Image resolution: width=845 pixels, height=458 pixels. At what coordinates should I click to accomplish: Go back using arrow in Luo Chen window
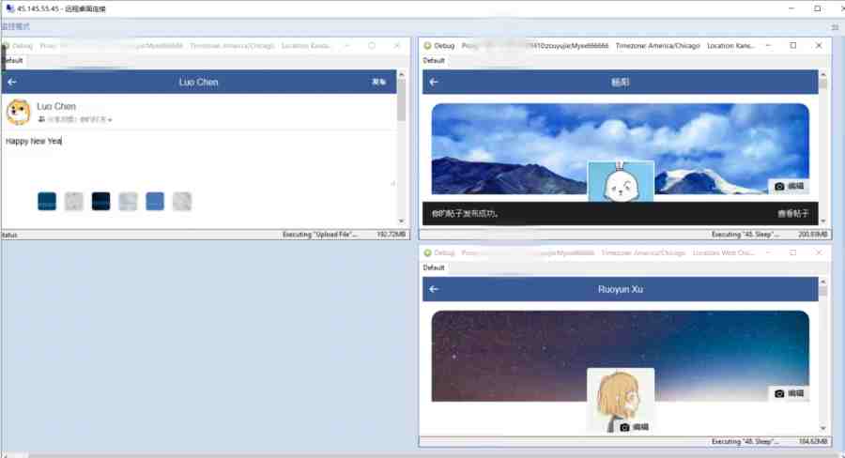click(x=12, y=82)
